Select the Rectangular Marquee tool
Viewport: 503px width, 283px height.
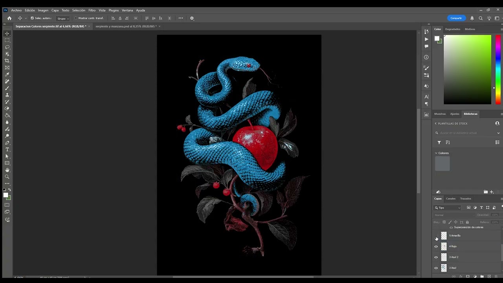7,40
